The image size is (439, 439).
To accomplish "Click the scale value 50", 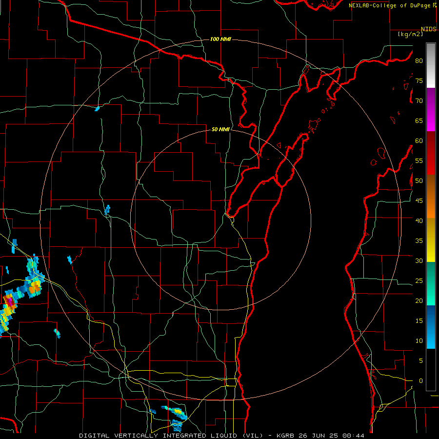I will point(419,181).
